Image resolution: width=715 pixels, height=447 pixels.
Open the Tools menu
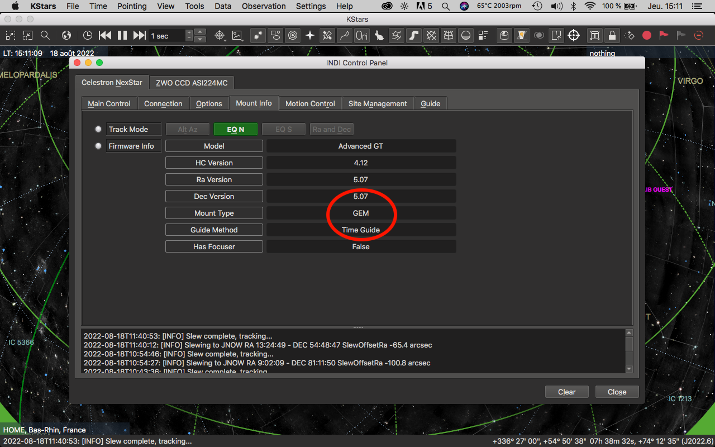(x=195, y=6)
